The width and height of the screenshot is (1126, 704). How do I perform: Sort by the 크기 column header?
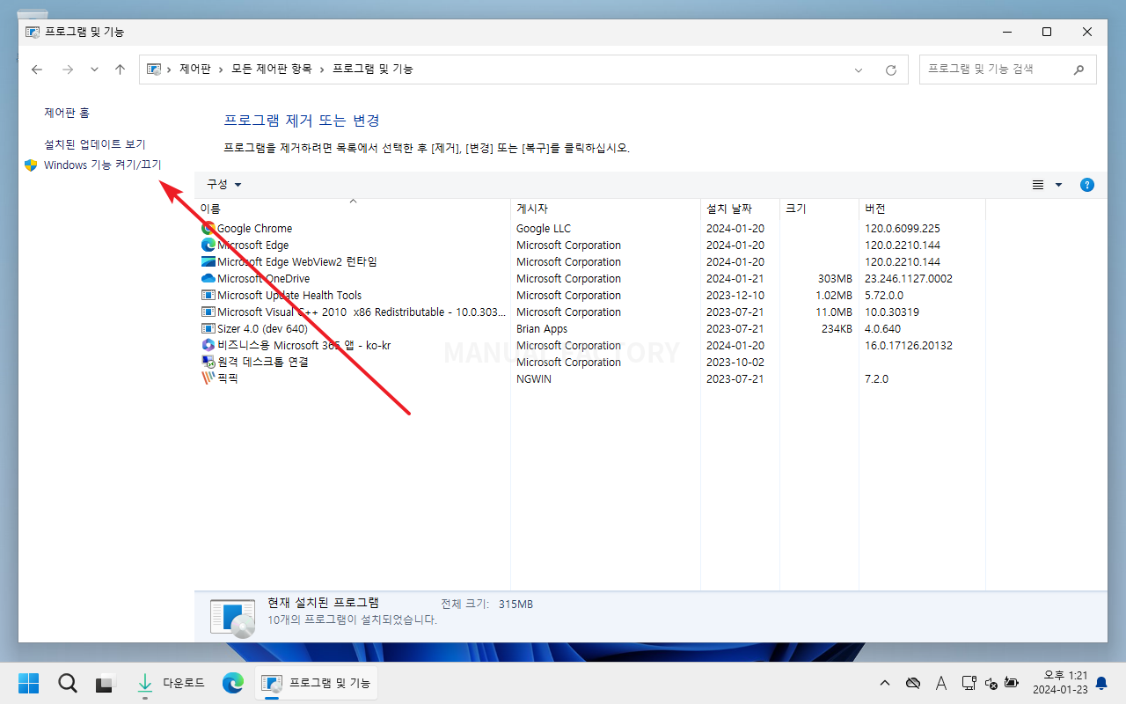[819, 209]
